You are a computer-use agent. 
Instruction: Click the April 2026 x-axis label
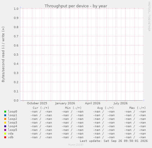click(93, 103)
